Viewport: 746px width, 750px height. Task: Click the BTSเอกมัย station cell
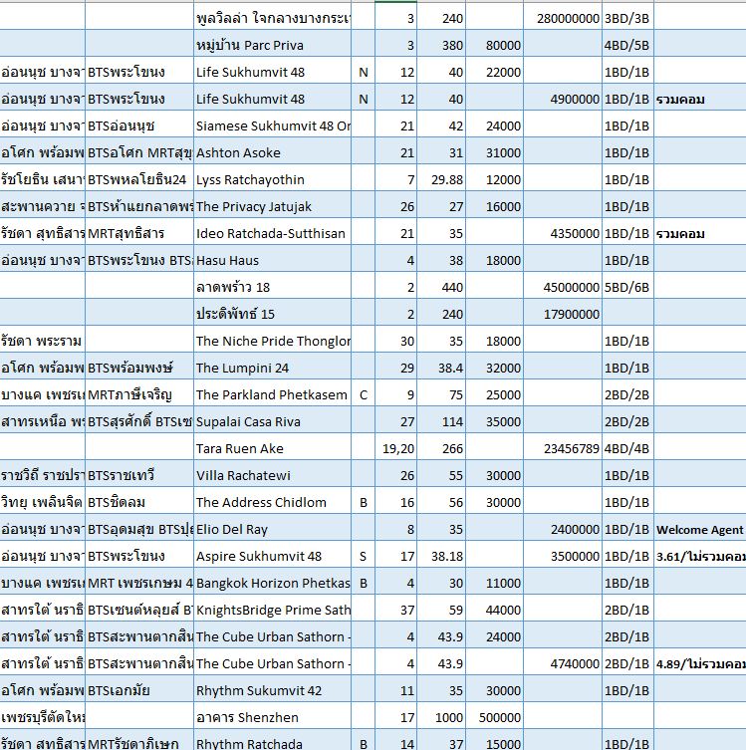[139, 690]
